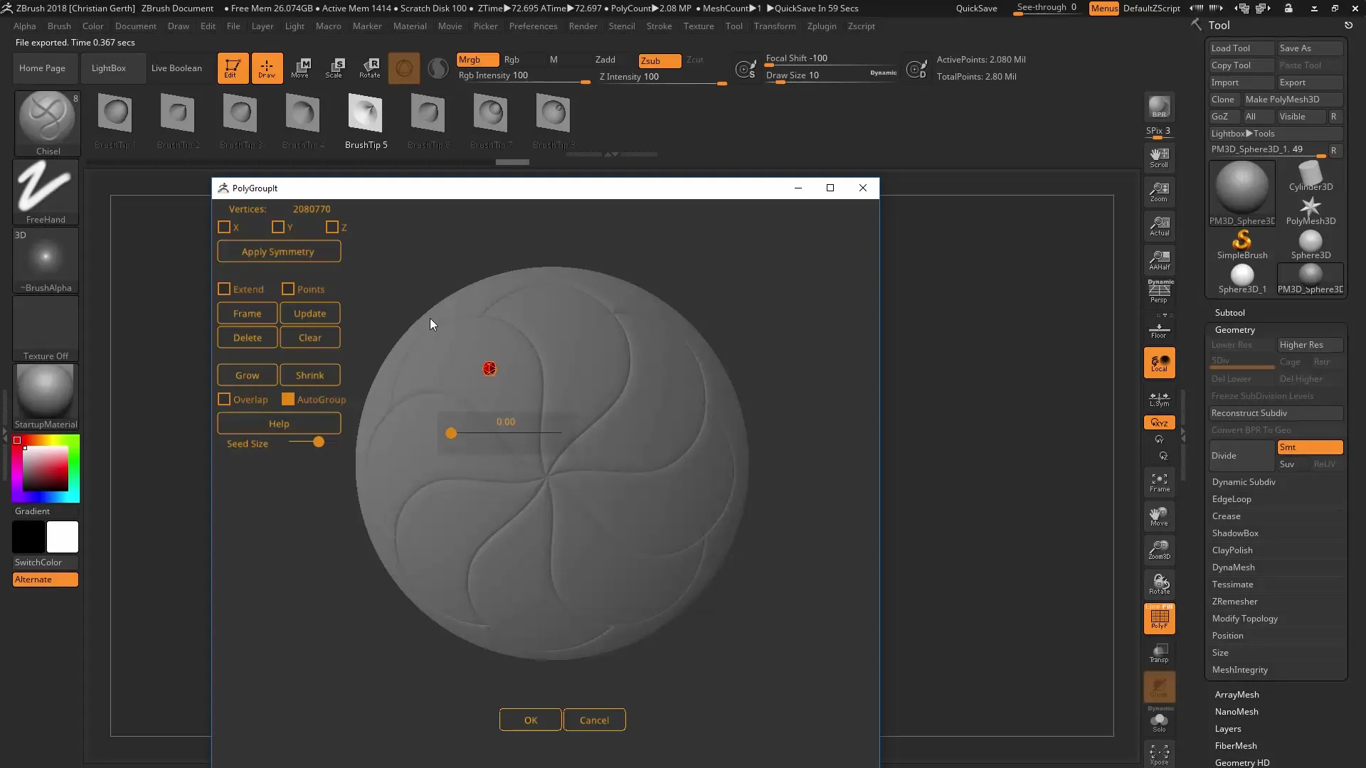1366x768 pixels.
Task: Collapse the Geometry section
Action: pos(1234,330)
